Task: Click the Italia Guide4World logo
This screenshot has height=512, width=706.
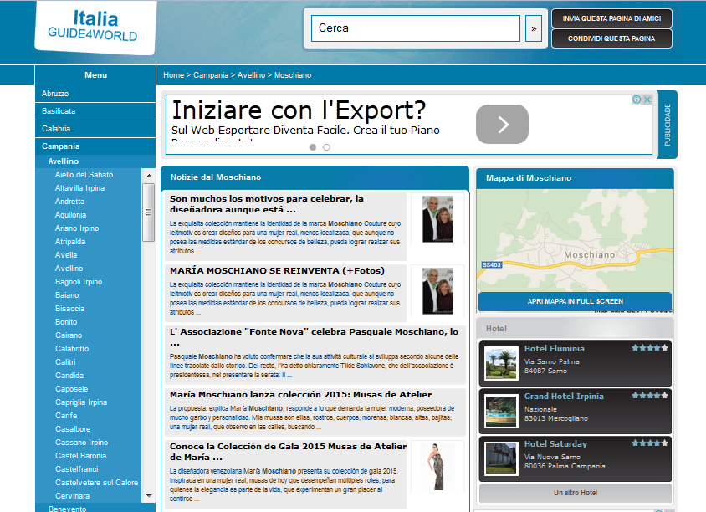Action: click(x=95, y=27)
